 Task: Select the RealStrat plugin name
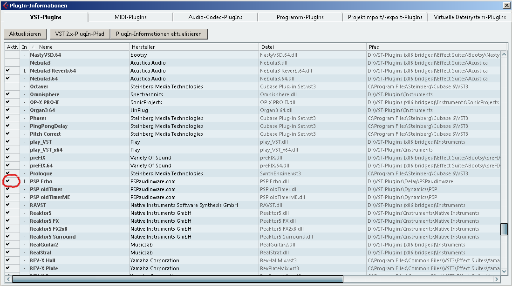click(41, 253)
